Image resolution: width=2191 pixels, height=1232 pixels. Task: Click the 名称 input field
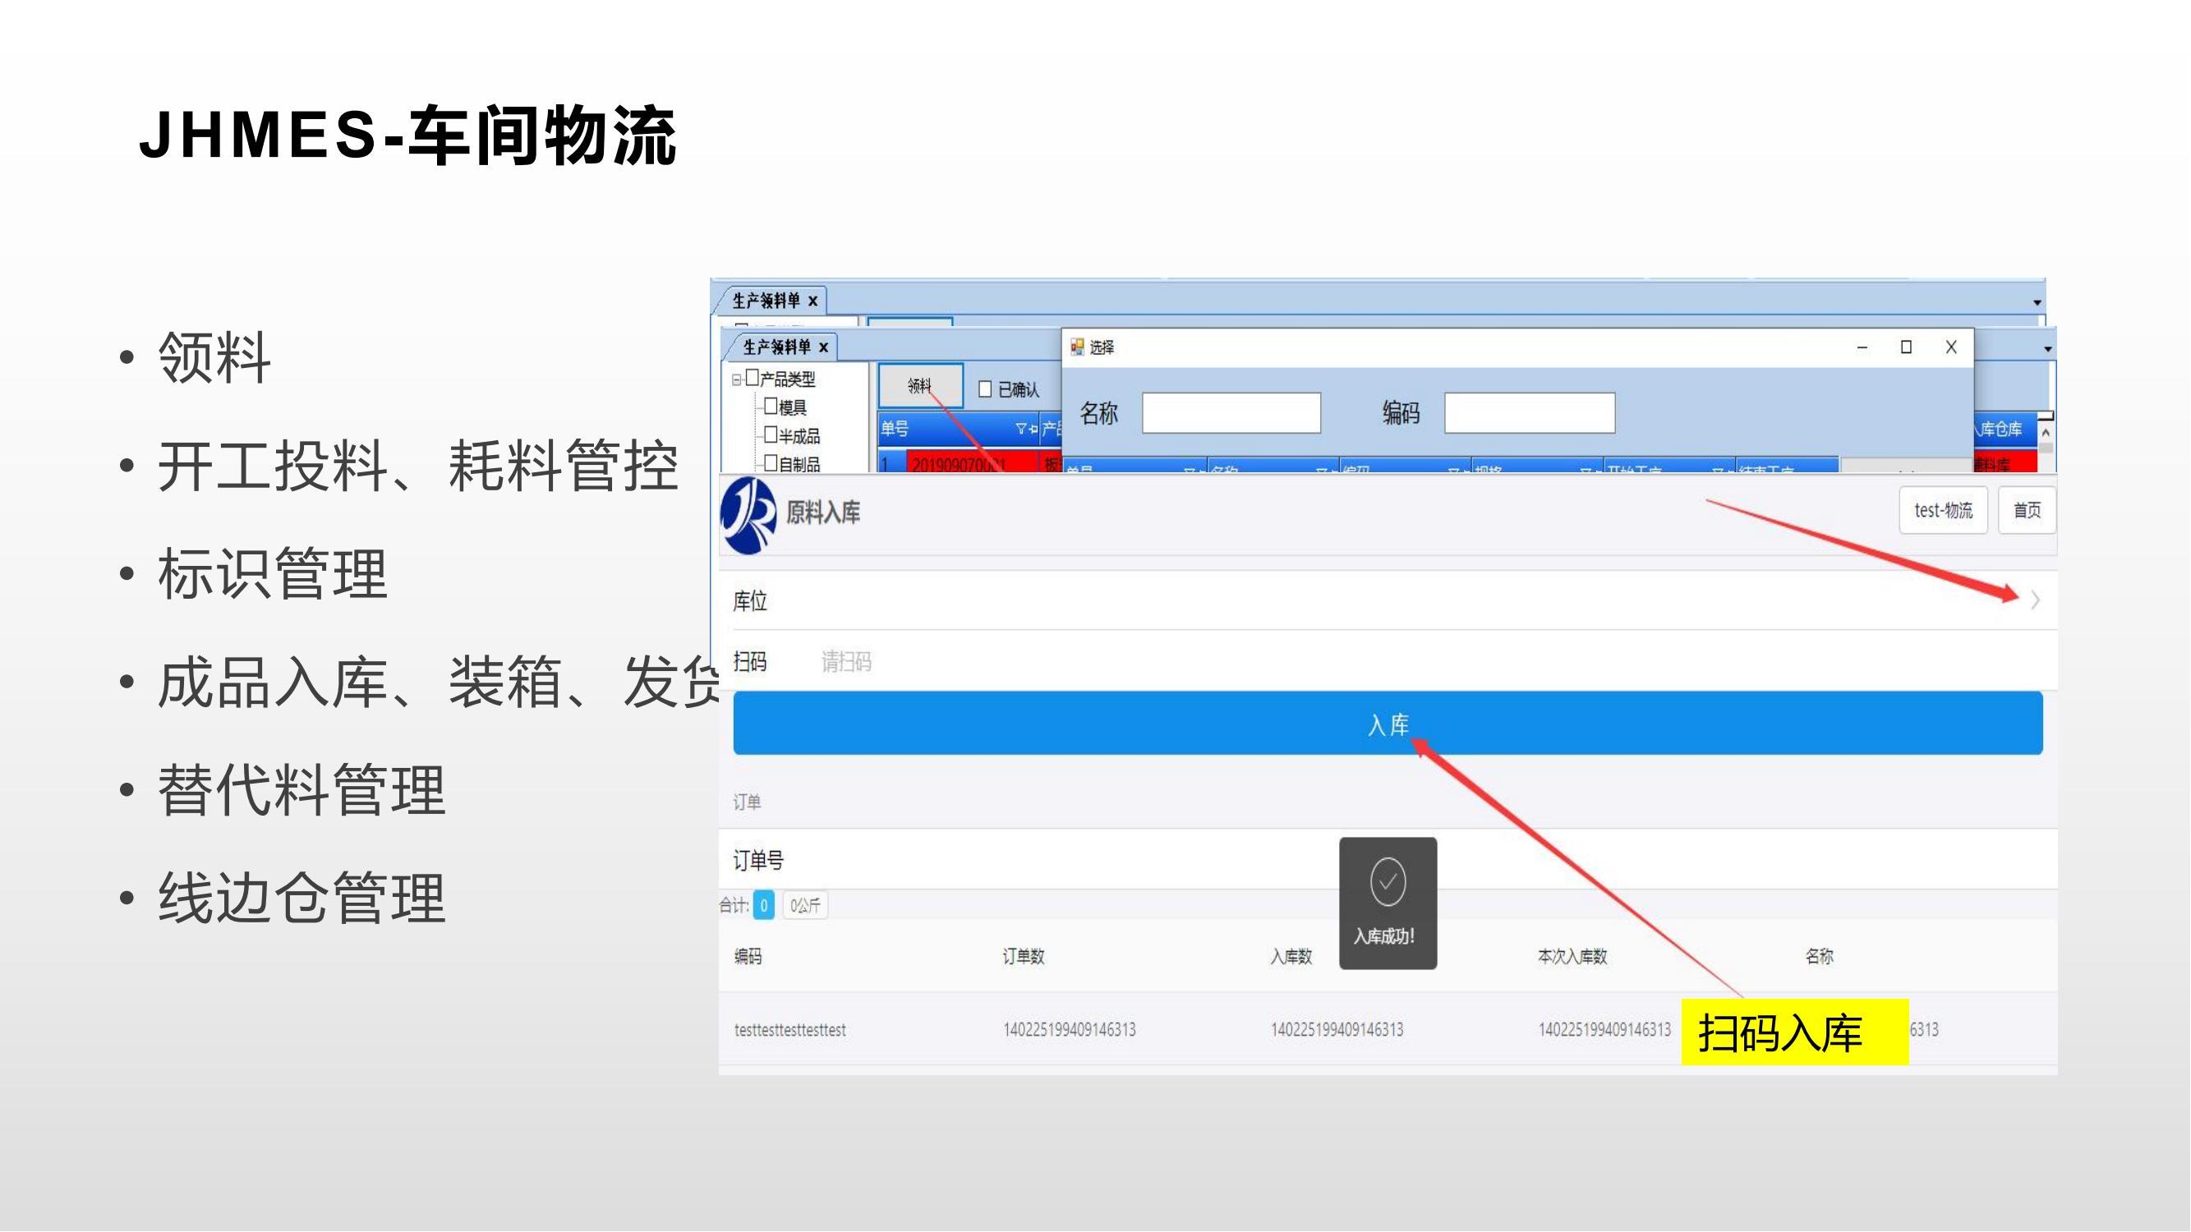click(x=1231, y=413)
